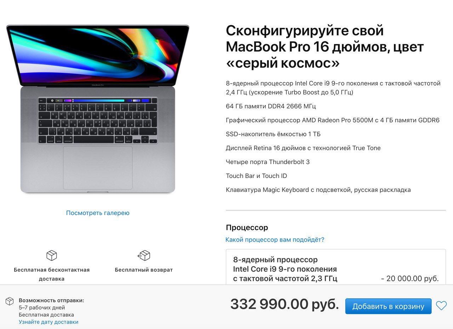Click the Бесплатная бесконтактная доставка label
This screenshot has width=453, height=329.
point(52,274)
